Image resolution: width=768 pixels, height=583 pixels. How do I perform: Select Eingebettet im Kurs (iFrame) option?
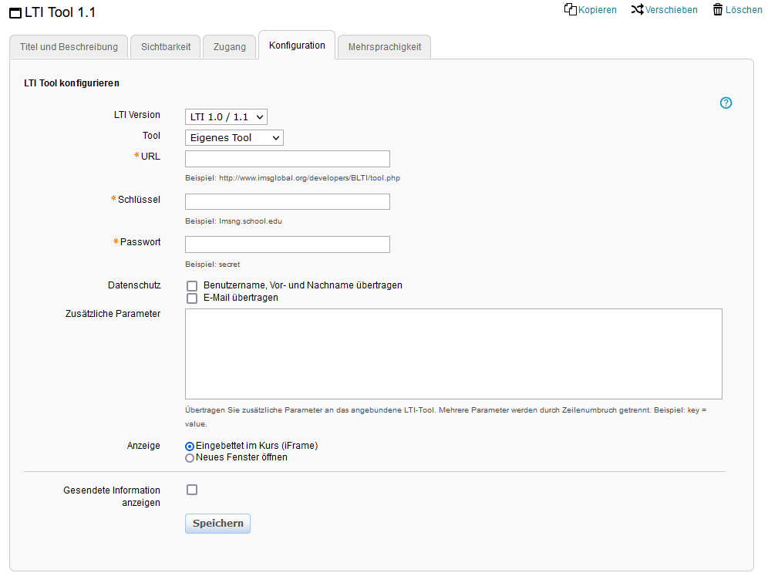[x=189, y=446]
